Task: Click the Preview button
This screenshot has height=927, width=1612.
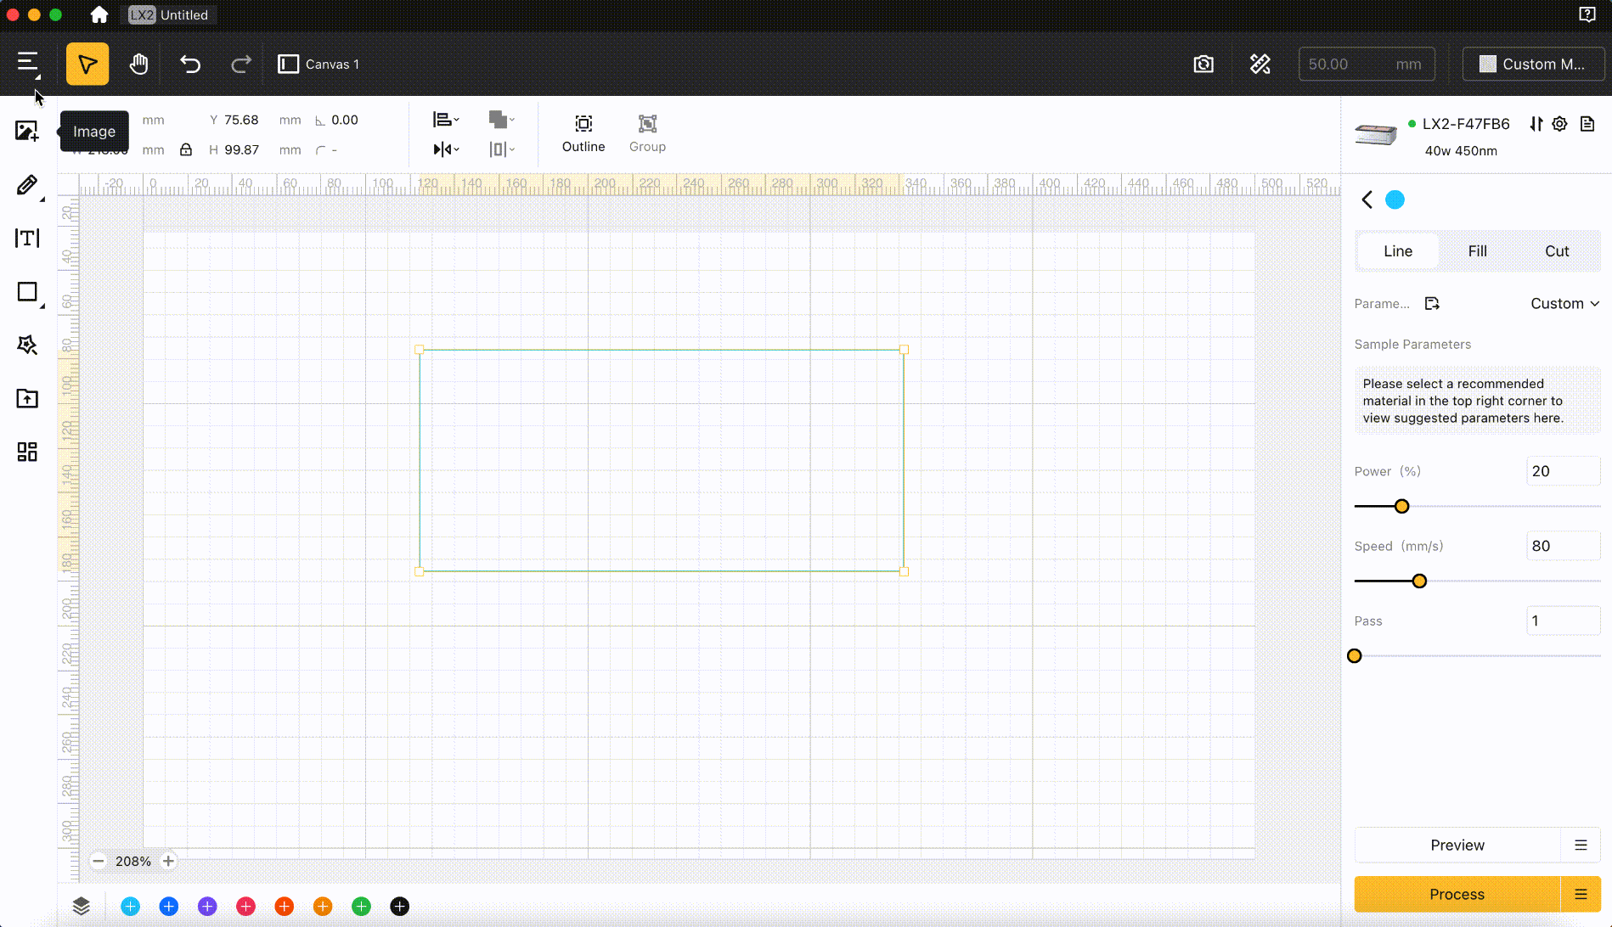Action: (x=1457, y=845)
